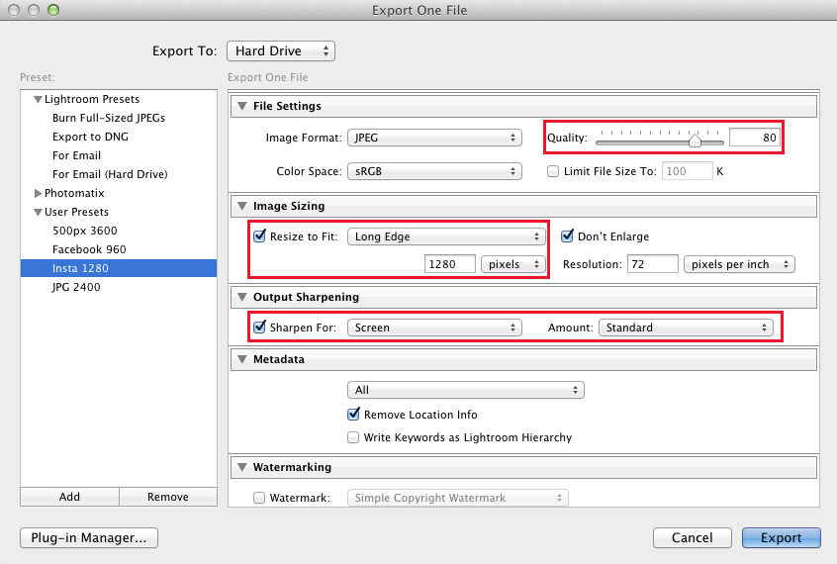Expand the Photomatix preset group
The width and height of the screenshot is (837, 564).
click(x=38, y=193)
